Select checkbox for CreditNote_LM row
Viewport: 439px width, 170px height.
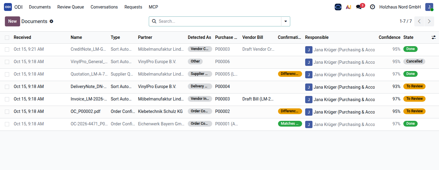[x=7, y=49]
